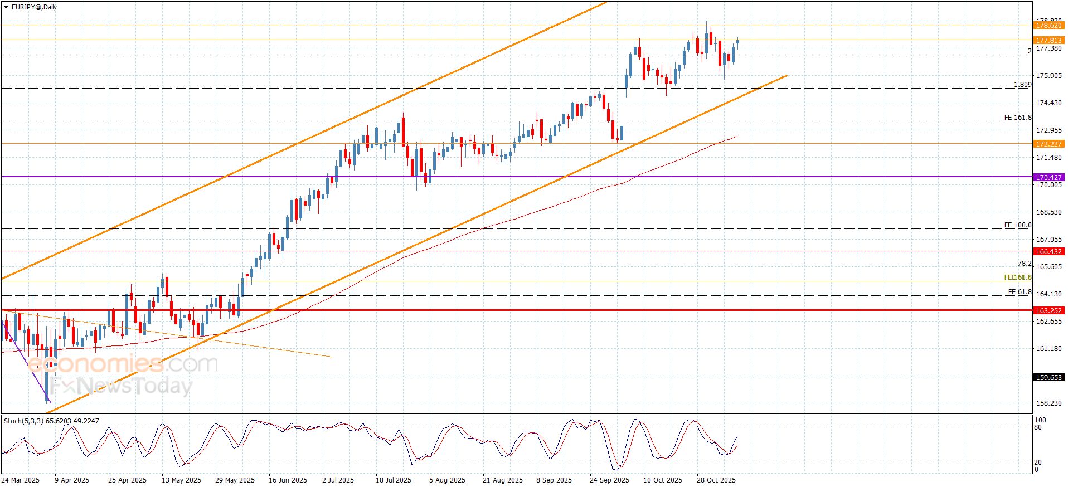Image resolution: width=1068 pixels, height=487 pixels.
Task: Click the 177.380 price scale value
Action: [1048, 48]
